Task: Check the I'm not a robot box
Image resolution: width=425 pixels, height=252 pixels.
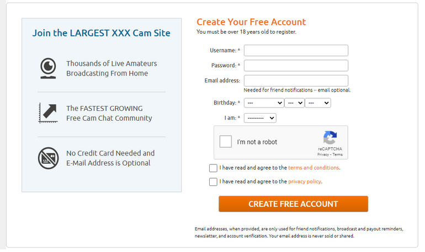Action: (x=226, y=142)
